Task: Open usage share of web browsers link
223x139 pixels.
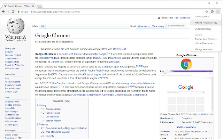Action: 139,83
